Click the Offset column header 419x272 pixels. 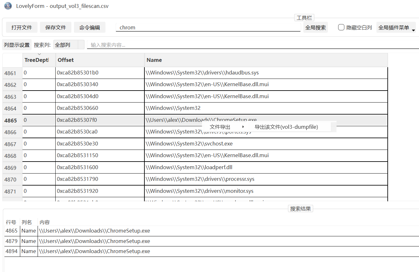click(100, 60)
